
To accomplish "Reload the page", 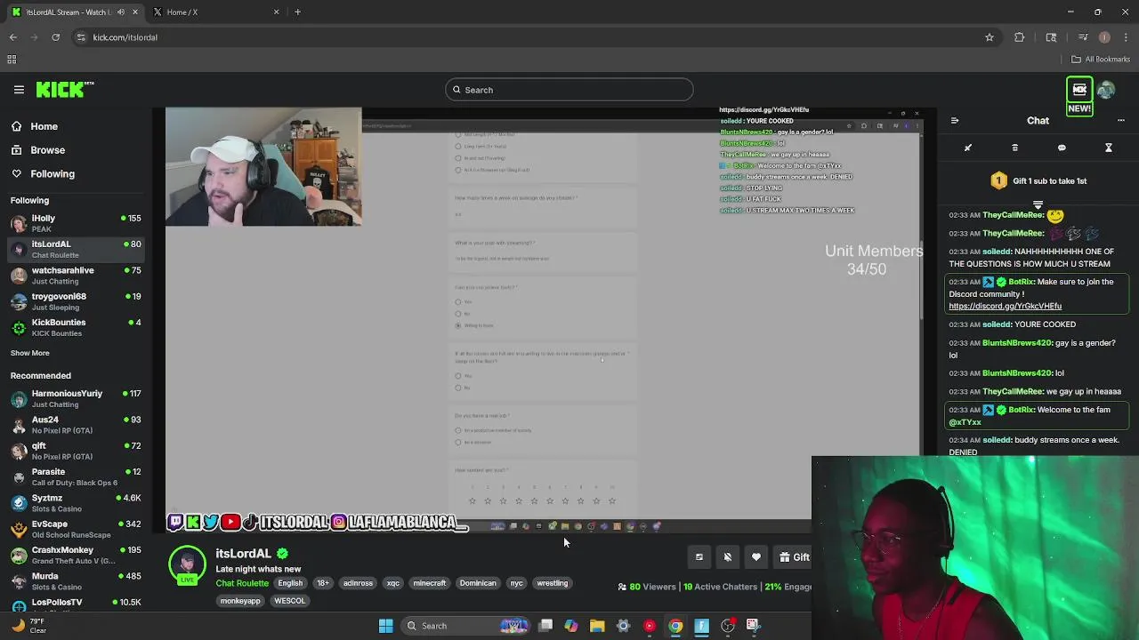I will click(x=55, y=37).
